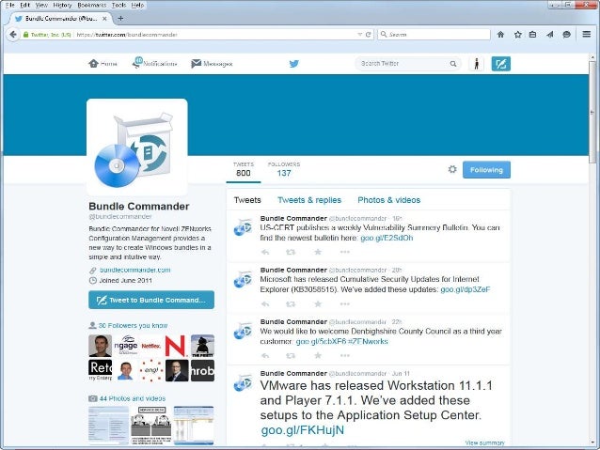Open Twitter Messages
The image size is (600, 450).
[212, 64]
